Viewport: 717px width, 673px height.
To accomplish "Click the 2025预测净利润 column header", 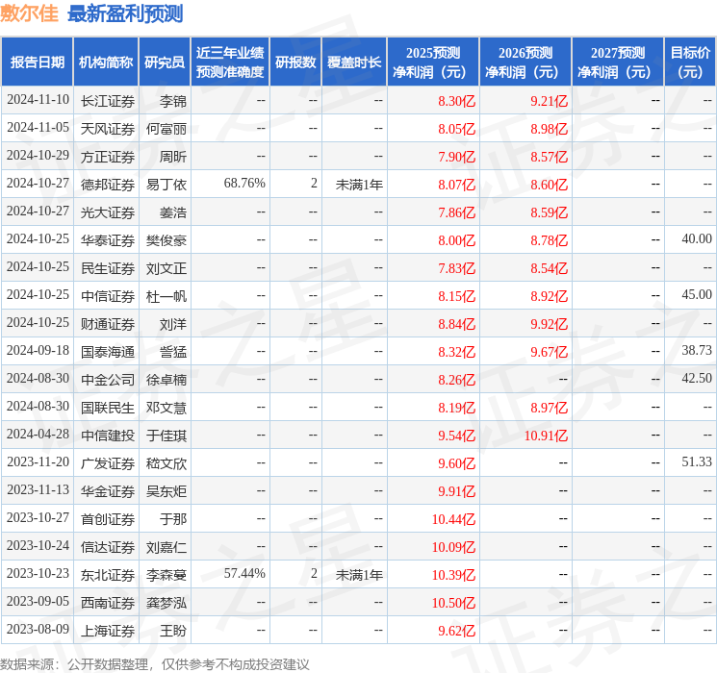I will click(433, 62).
